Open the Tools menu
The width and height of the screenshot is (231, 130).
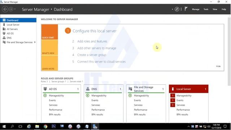click(x=206, y=9)
